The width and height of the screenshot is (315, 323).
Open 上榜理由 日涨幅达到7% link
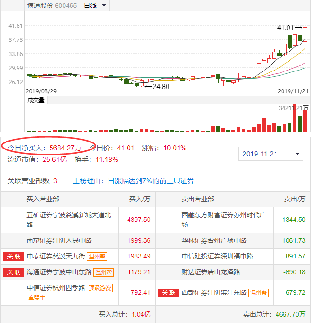pos(134,181)
